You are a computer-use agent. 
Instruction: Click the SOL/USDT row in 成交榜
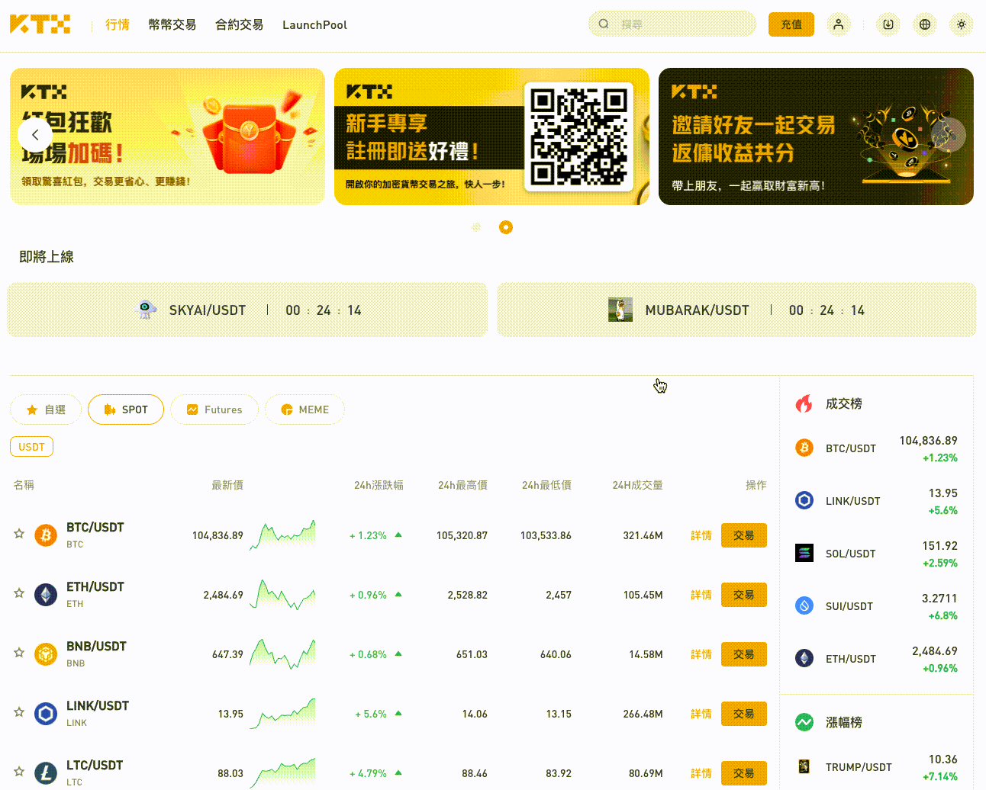pyautogui.click(x=876, y=554)
